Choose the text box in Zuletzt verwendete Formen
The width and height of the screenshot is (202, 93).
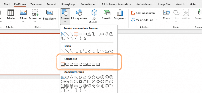tap(63, 34)
